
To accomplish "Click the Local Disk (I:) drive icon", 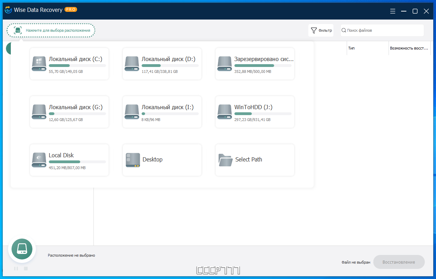I will (x=131, y=112).
